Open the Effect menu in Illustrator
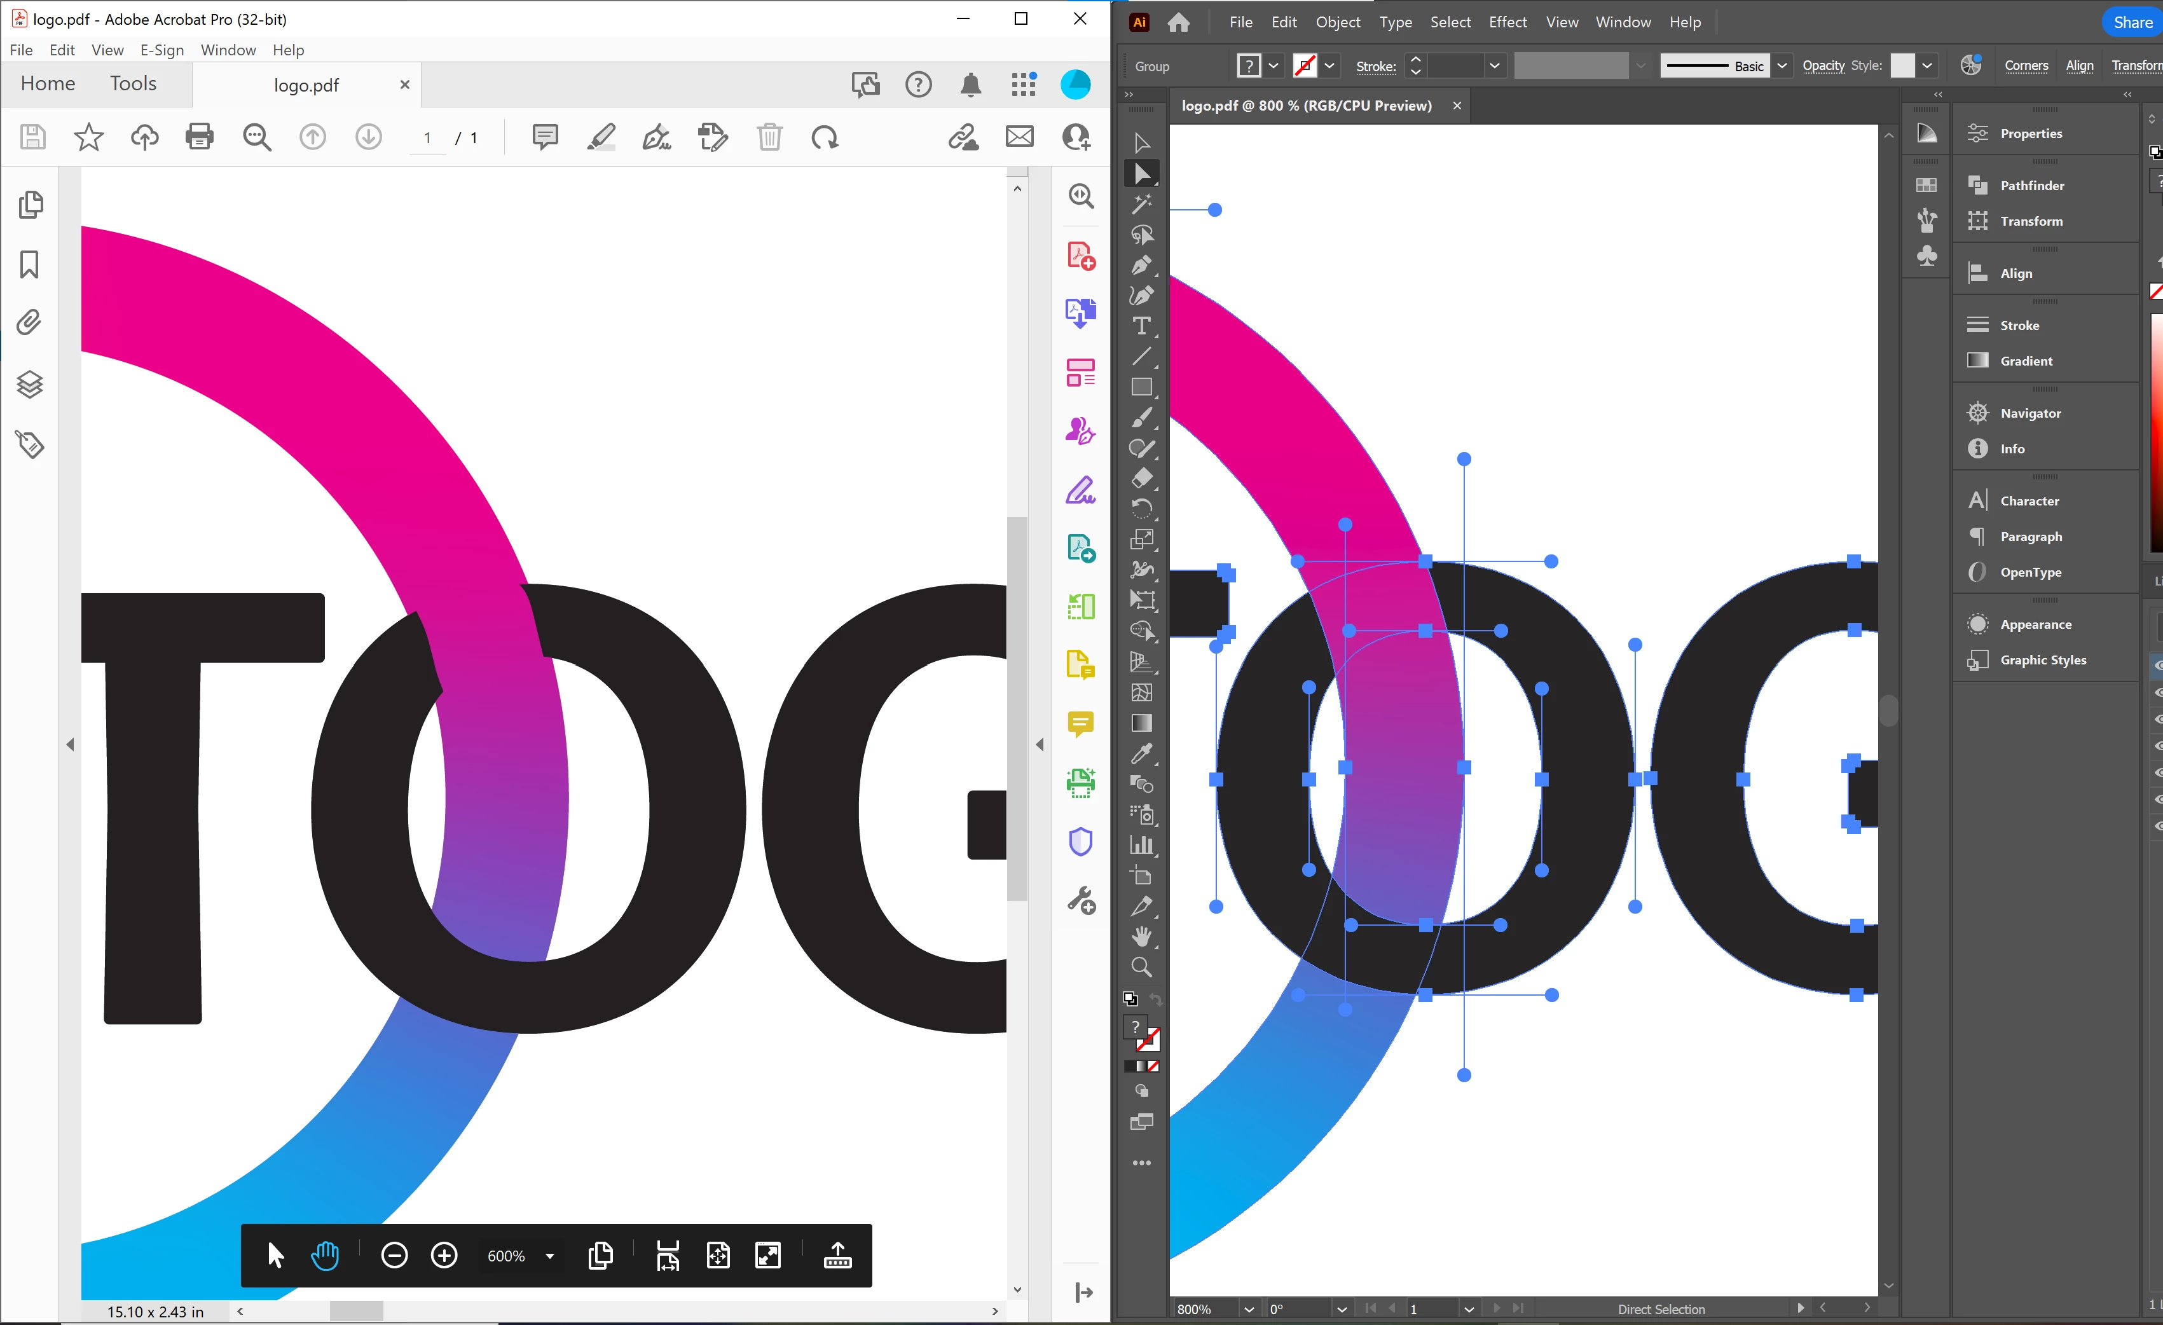The width and height of the screenshot is (2163, 1325). 1507,22
